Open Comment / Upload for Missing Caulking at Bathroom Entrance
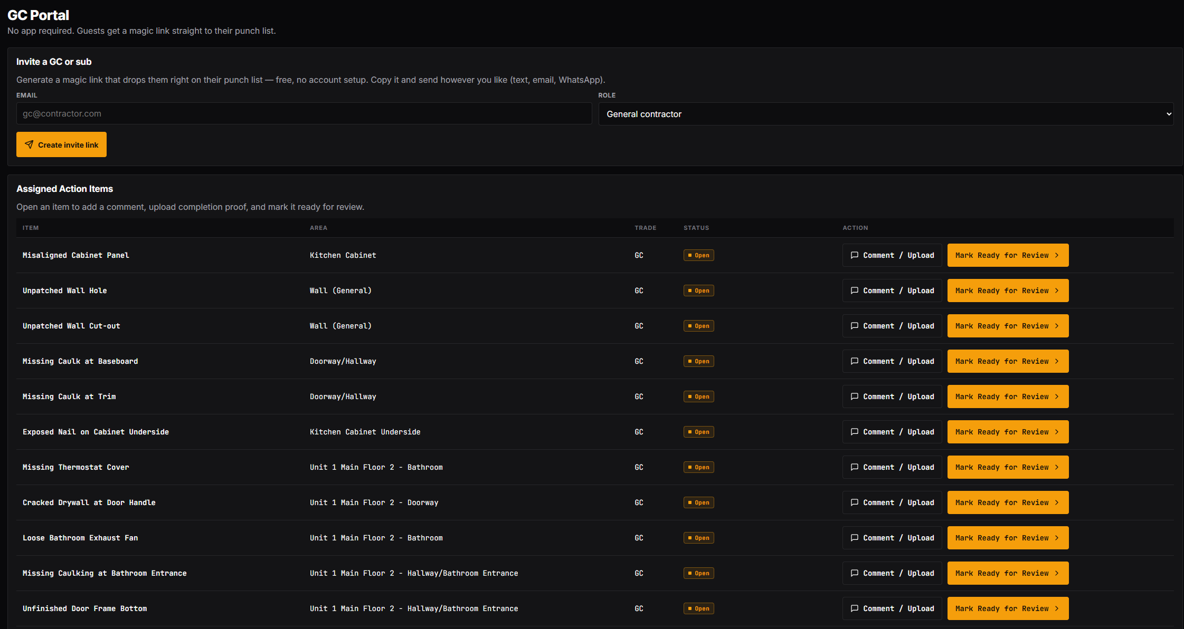Image resolution: width=1184 pixels, height=629 pixels. click(892, 573)
